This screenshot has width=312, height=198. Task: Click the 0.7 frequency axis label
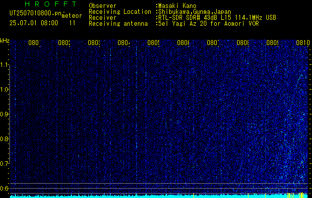[x=4, y=163]
